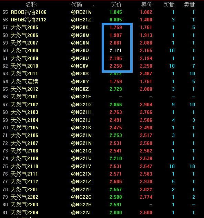Click ask price 2.600 for 天然气2204
This screenshot has height=218, width=204.
click(x=146, y=212)
